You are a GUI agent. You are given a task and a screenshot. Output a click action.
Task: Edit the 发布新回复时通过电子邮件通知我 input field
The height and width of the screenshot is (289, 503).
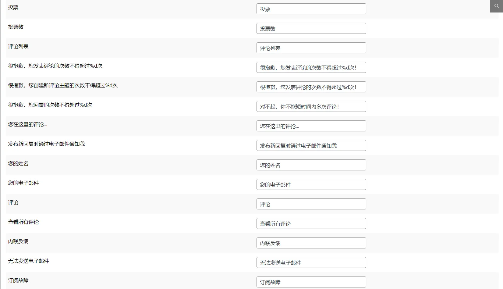click(311, 145)
